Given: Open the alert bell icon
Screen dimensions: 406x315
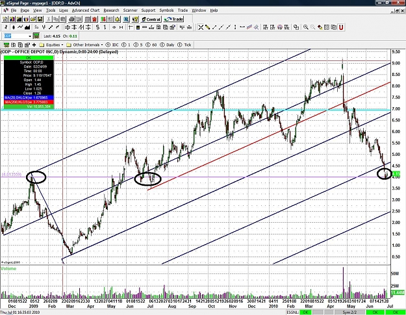Looking at the screenshot, I should [x=118, y=19].
